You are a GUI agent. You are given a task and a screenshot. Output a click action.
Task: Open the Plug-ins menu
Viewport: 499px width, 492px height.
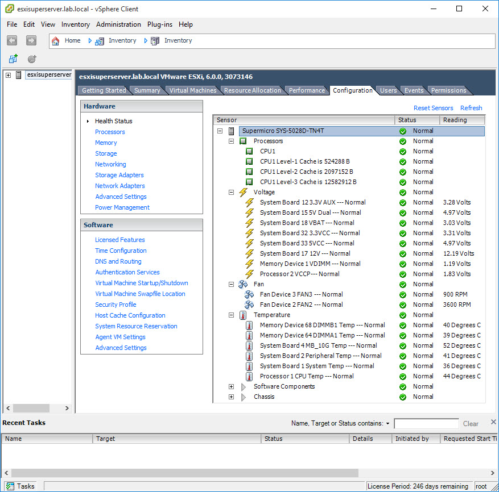pos(160,24)
